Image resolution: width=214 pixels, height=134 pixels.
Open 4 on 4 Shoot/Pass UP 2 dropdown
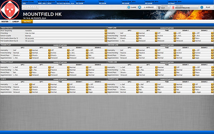coord(30,89)
